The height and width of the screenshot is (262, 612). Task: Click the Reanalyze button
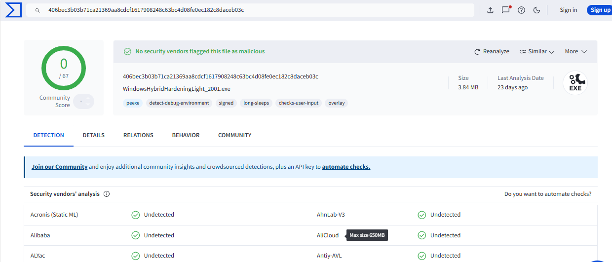click(492, 51)
